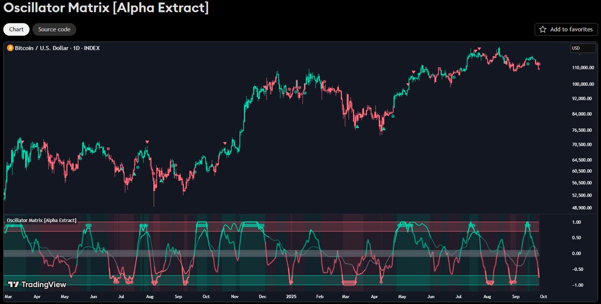The width and height of the screenshot is (601, 304).
Task: Click the 0.00 oscillator scale label
Action: [x=576, y=253]
